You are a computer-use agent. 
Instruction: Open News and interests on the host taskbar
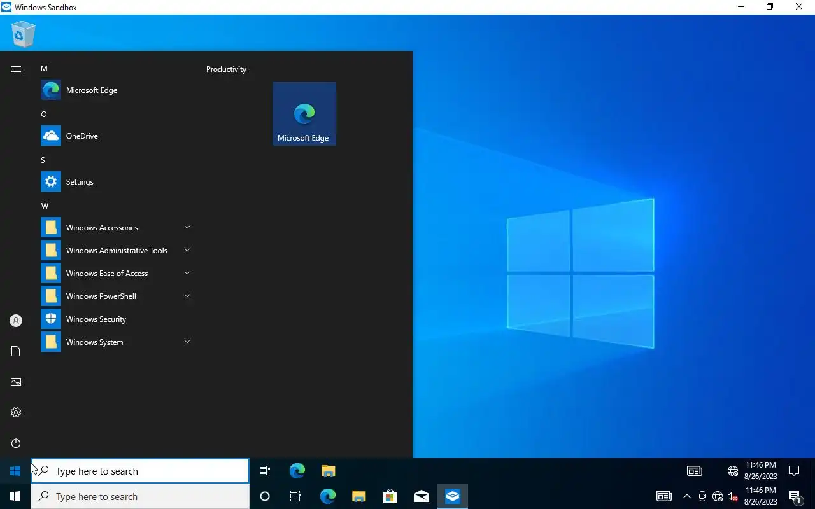[x=664, y=496]
